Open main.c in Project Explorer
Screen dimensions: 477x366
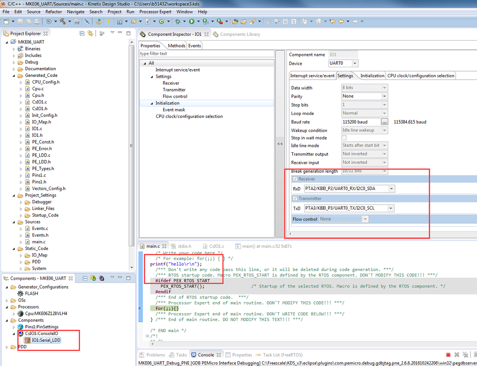tap(39, 241)
